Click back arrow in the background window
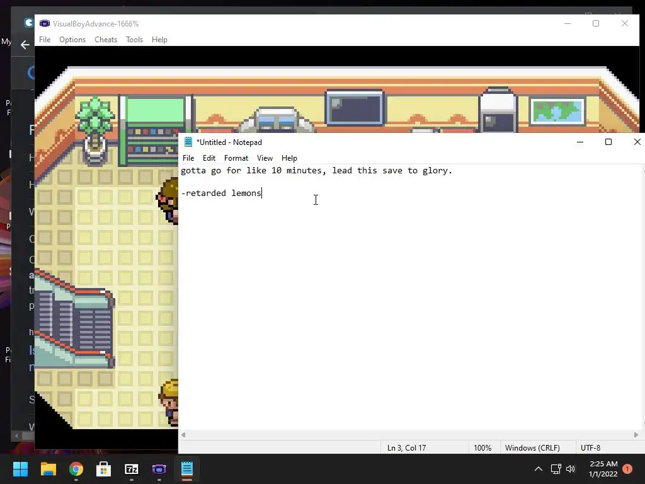This screenshot has height=484, width=645. 25,45
